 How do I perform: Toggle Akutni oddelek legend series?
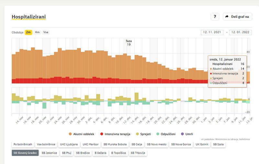click(81, 134)
